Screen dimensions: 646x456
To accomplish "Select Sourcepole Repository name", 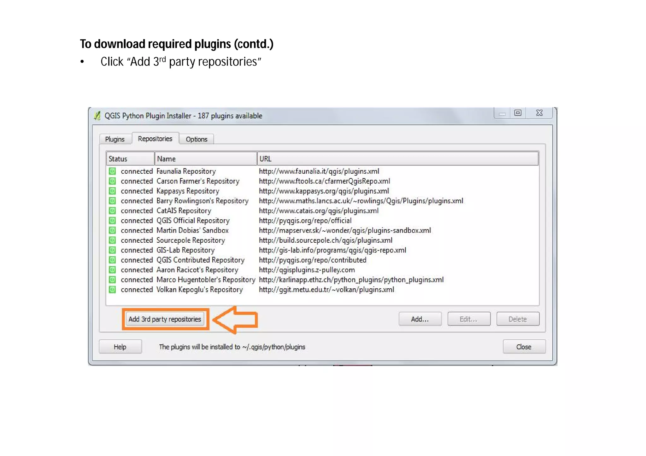I will [191, 240].
